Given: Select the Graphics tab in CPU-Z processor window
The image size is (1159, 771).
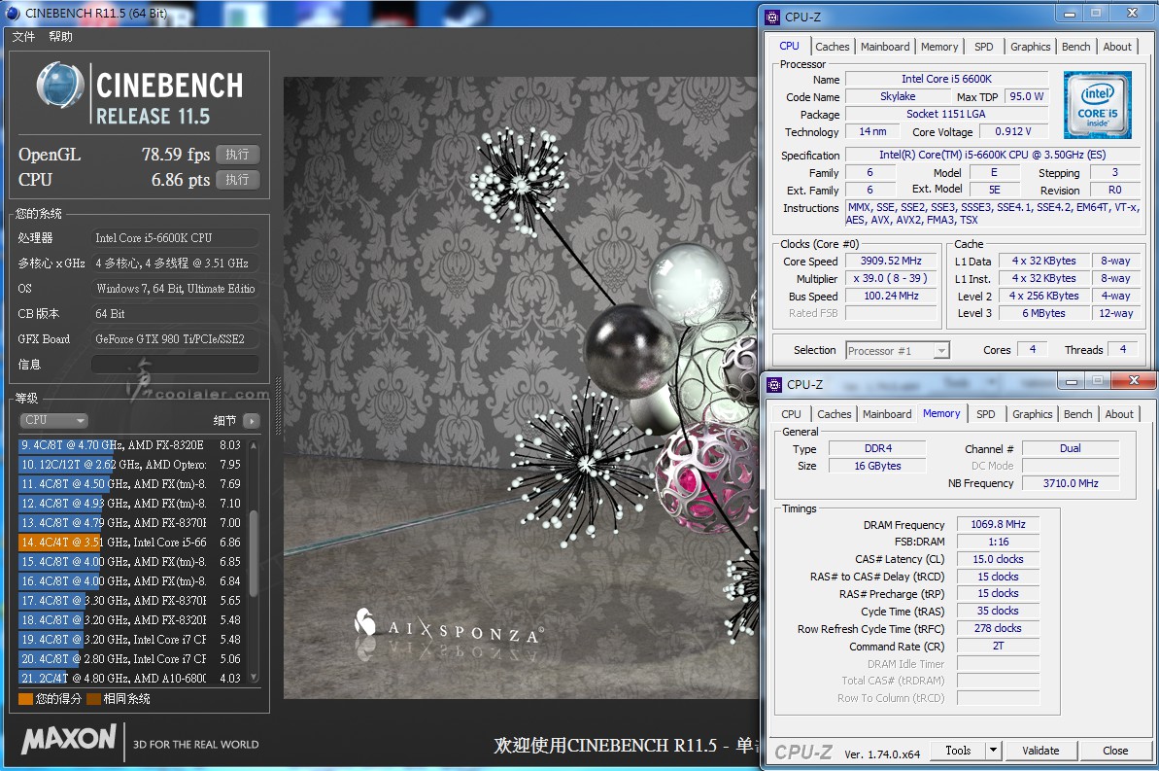Looking at the screenshot, I should pos(1031,47).
